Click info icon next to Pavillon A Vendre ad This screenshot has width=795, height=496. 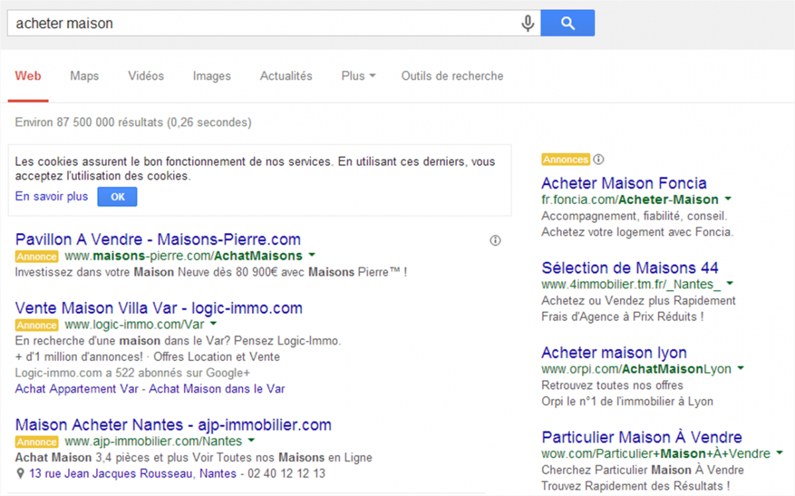[495, 240]
